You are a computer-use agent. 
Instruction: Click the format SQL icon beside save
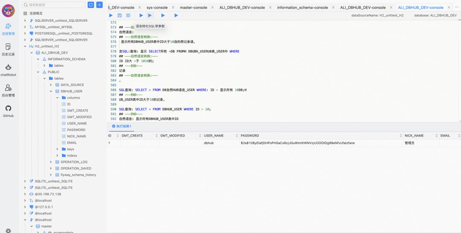pyautogui.click(x=128, y=15)
